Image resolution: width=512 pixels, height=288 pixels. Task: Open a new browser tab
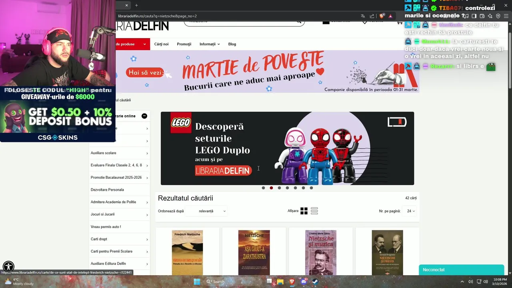pyautogui.click(x=136, y=5)
